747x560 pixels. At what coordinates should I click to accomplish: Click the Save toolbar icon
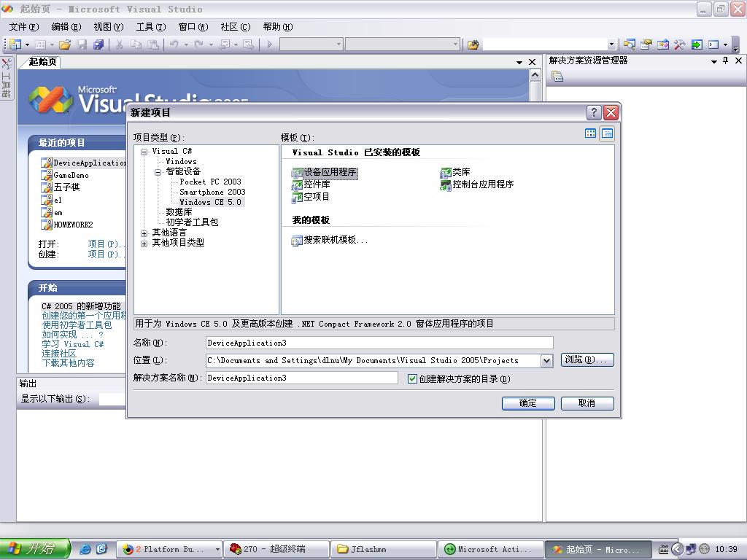coord(82,44)
